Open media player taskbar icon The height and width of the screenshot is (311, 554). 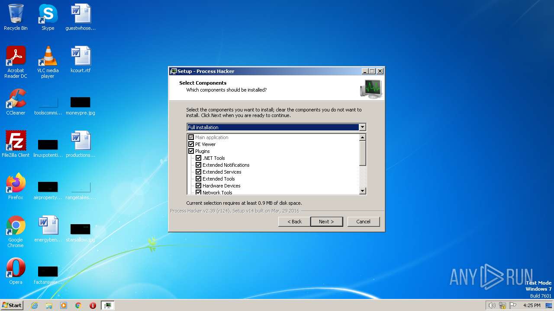[x=64, y=305]
